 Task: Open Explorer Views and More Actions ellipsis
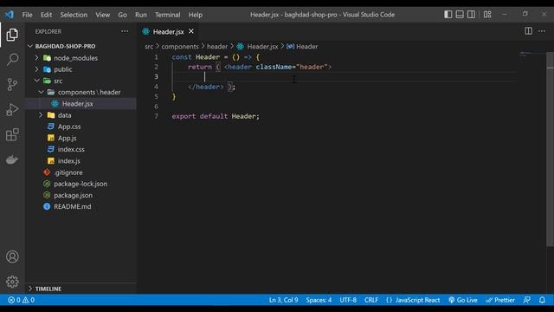125,31
